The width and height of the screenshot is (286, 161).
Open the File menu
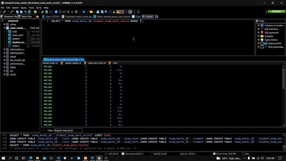[x=2, y=8]
